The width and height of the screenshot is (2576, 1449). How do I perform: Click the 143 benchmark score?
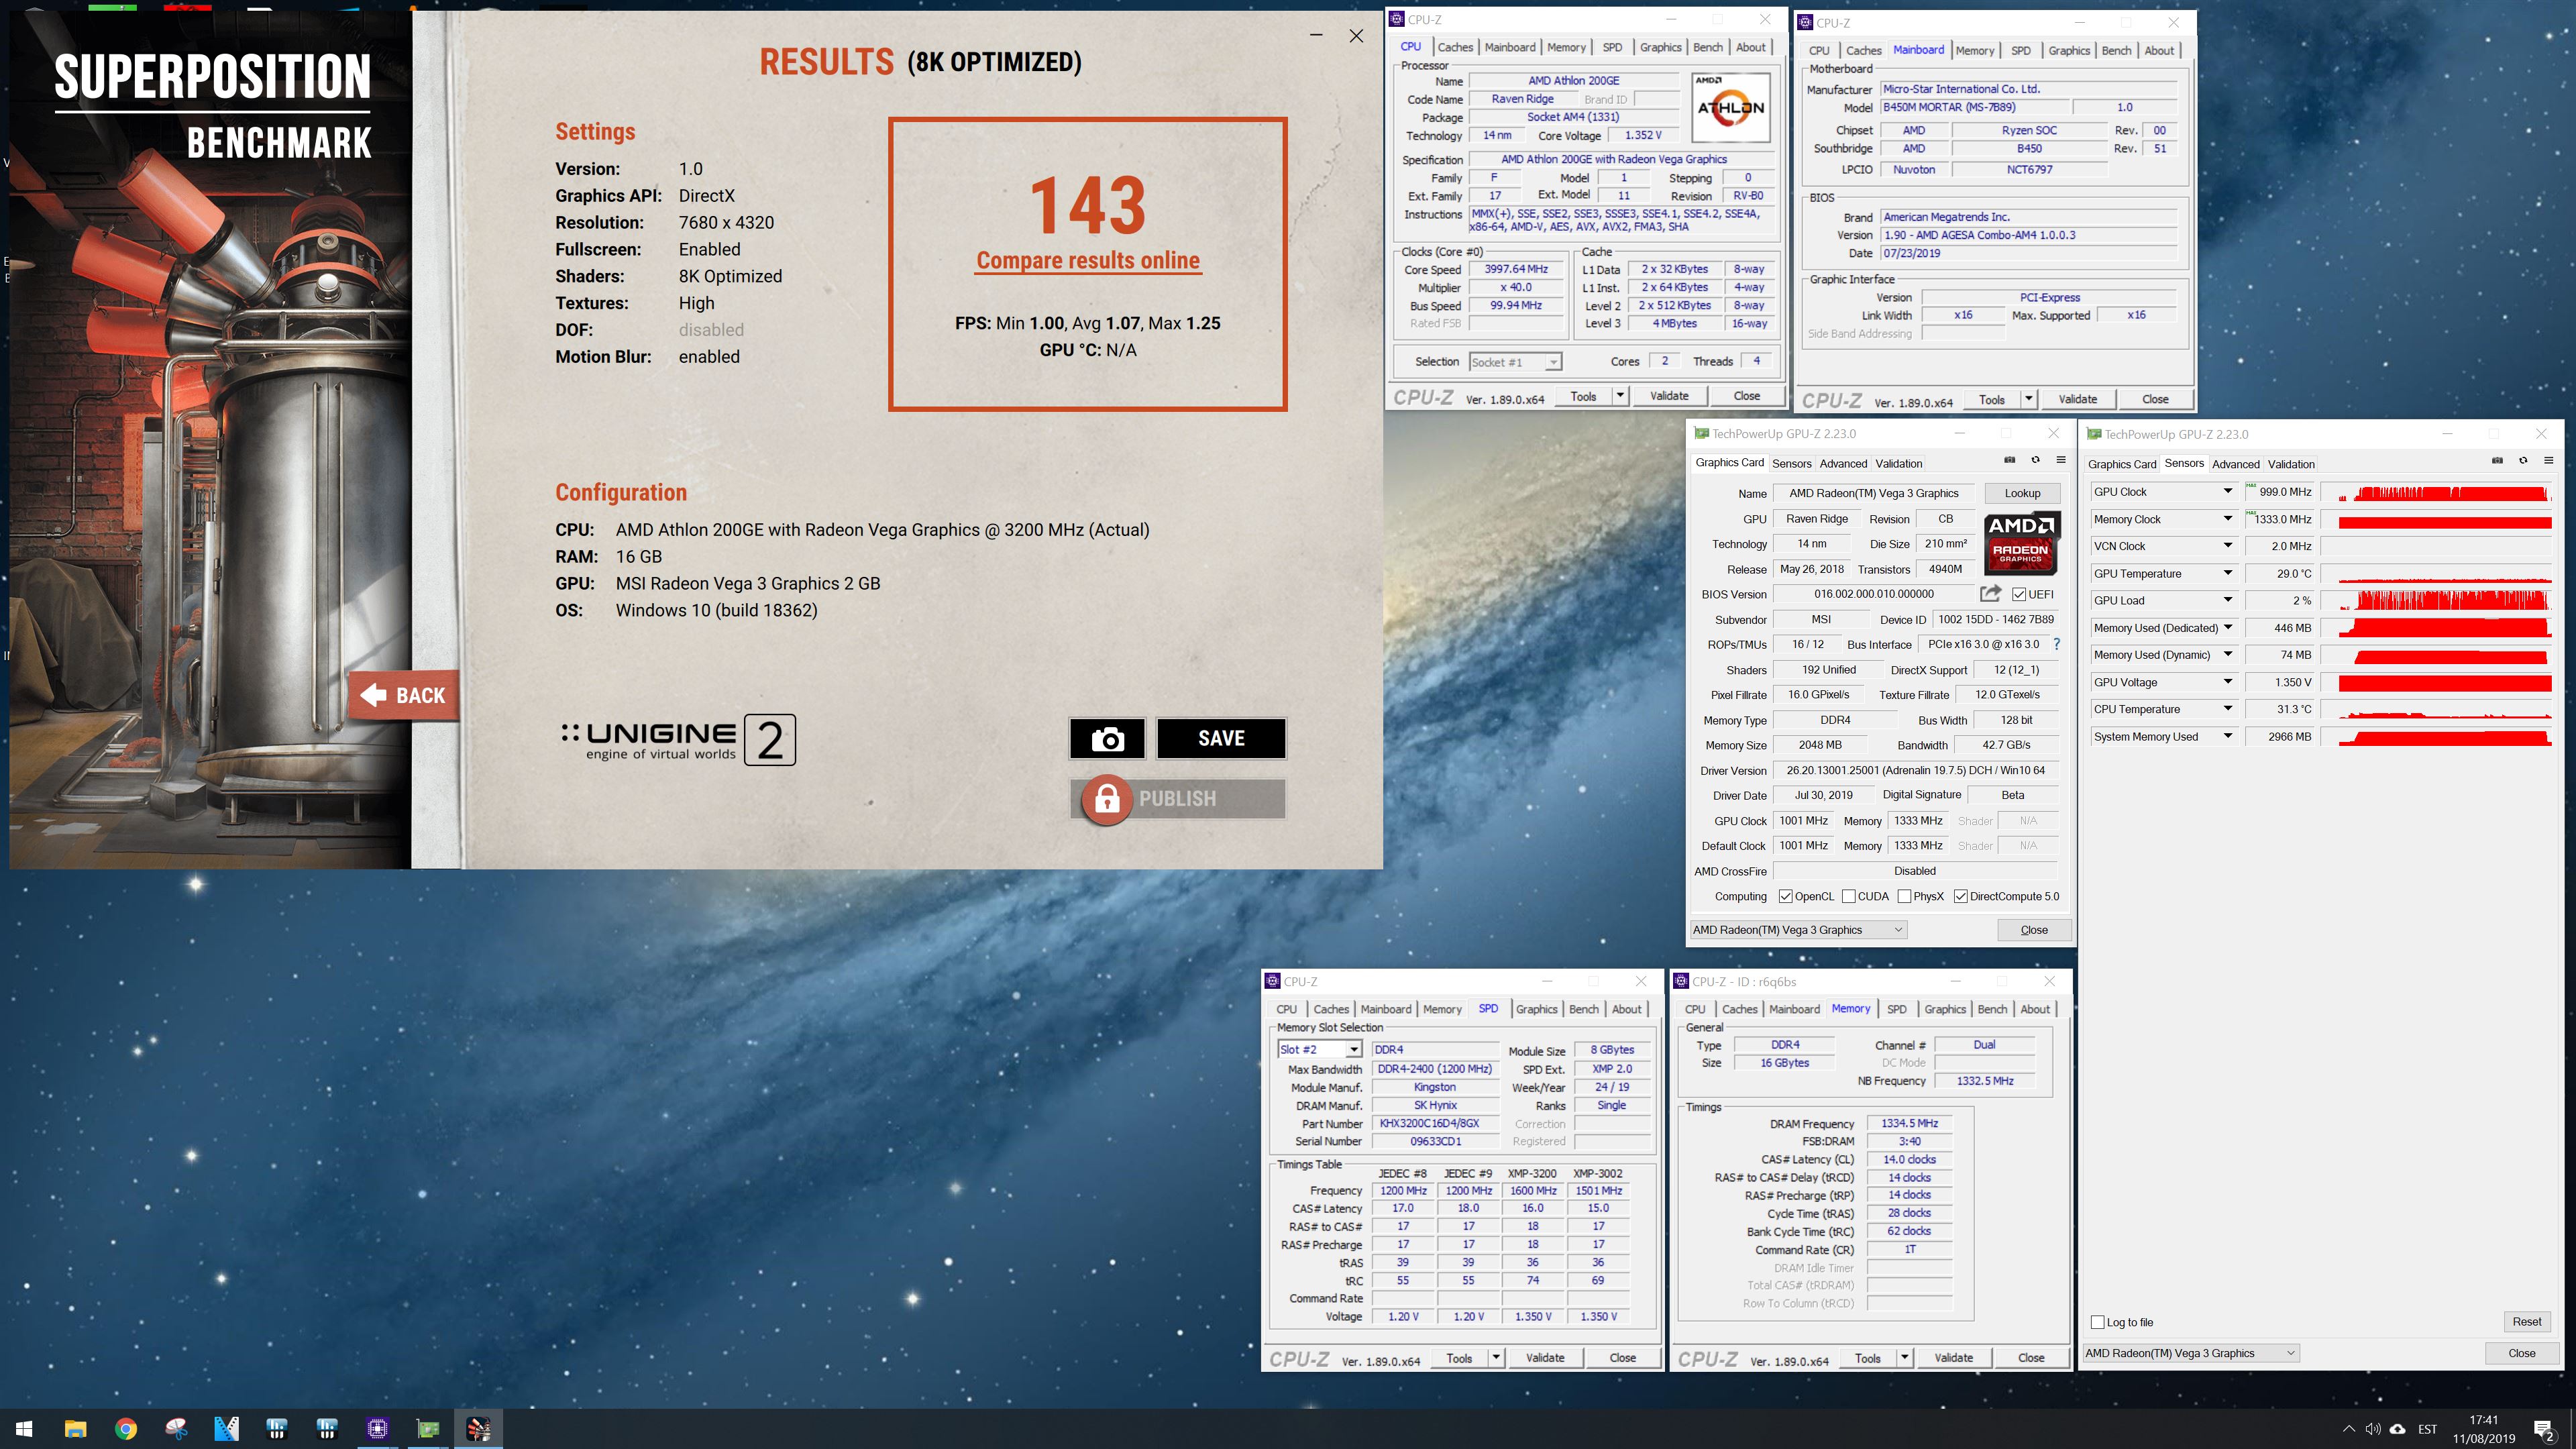pyautogui.click(x=1088, y=205)
